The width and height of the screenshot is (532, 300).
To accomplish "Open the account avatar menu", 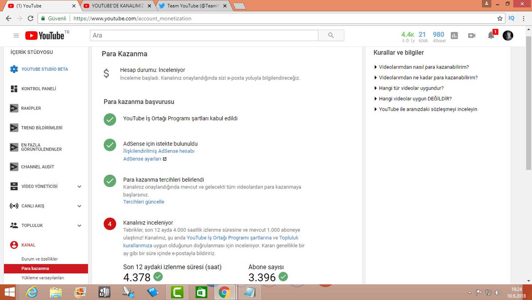I will tap(508, 35).
